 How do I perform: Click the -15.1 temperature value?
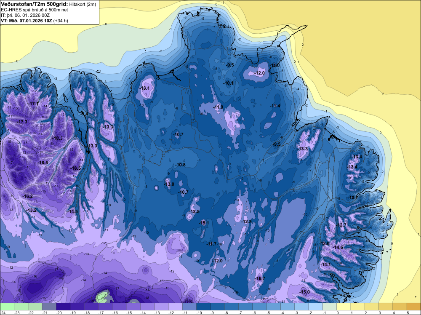[x=204, y=223]
